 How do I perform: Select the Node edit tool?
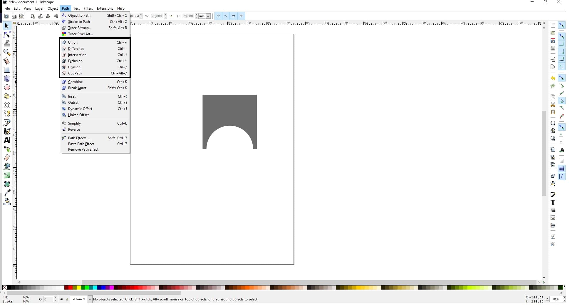(x=7, y=35)
